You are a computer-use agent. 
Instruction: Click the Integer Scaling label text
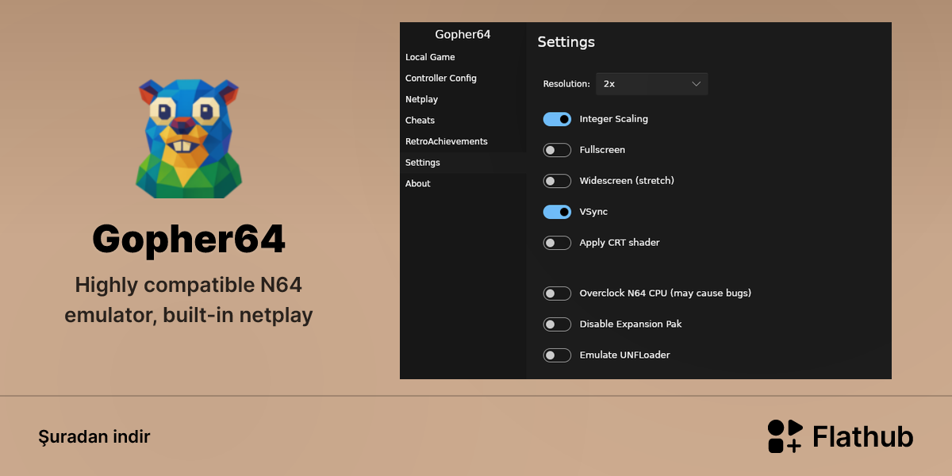[x=614, y=119]
